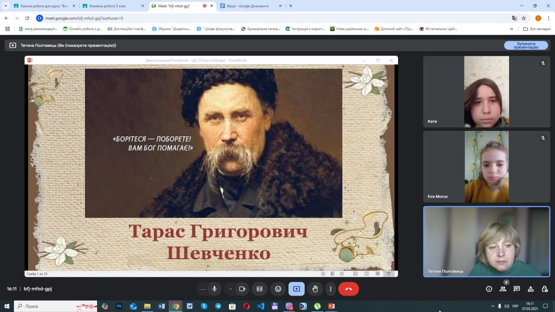The image size is (555, 312).
Task: Switch to Вірші Google Документи tab
Action: click(251, 6)
